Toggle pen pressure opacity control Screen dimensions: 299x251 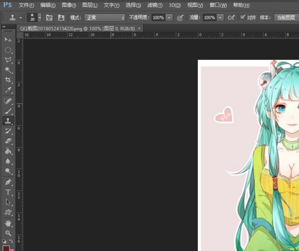point(232,17)
